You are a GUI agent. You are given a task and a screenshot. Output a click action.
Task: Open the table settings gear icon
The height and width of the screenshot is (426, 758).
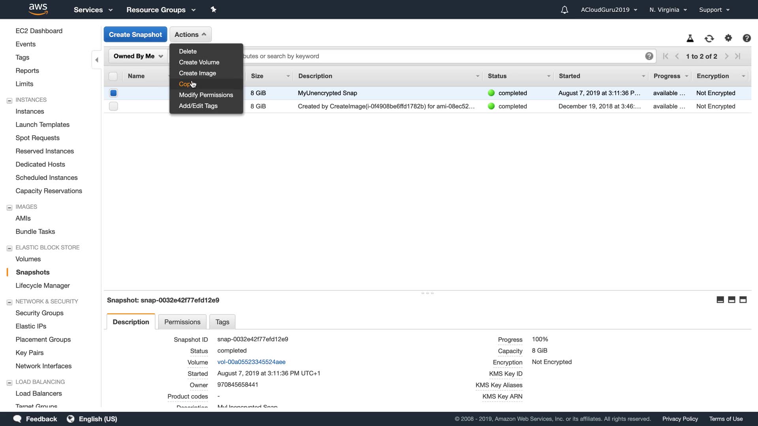pyautogui.click(x=728, y=38)
